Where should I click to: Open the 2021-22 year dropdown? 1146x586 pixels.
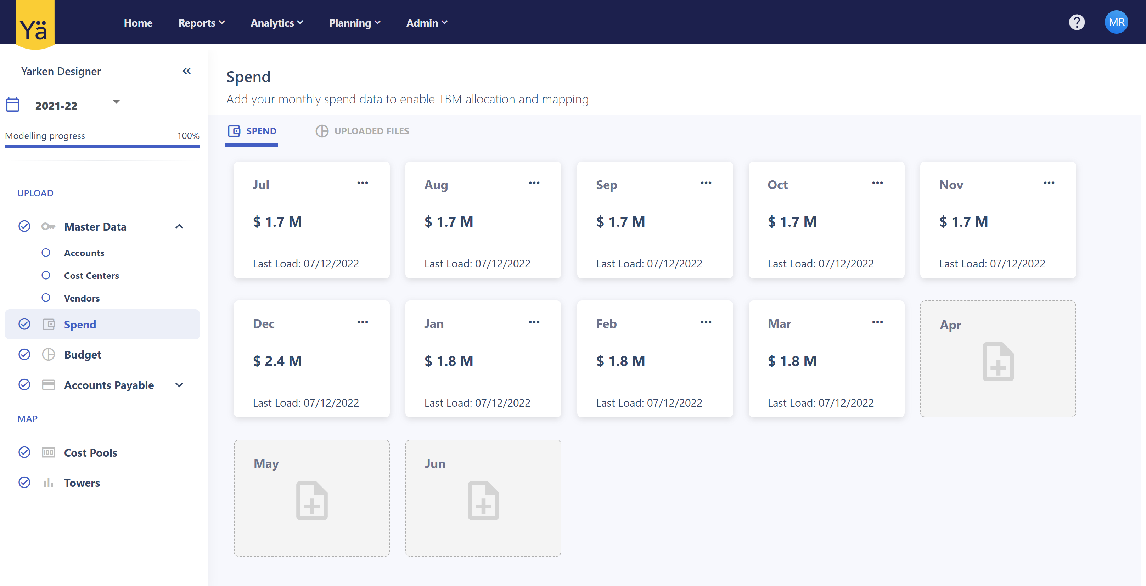coord(116,102)
